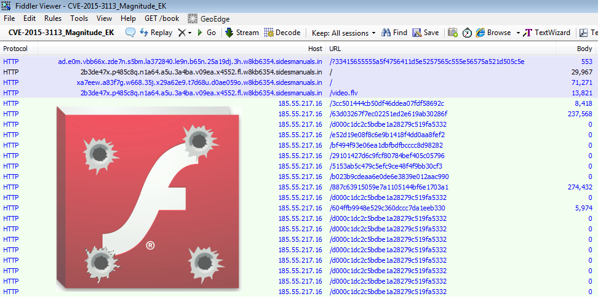Screen dimensions: 598x299
Task: Open the Remove sessions X dropdown
Action: pos(185,33)
